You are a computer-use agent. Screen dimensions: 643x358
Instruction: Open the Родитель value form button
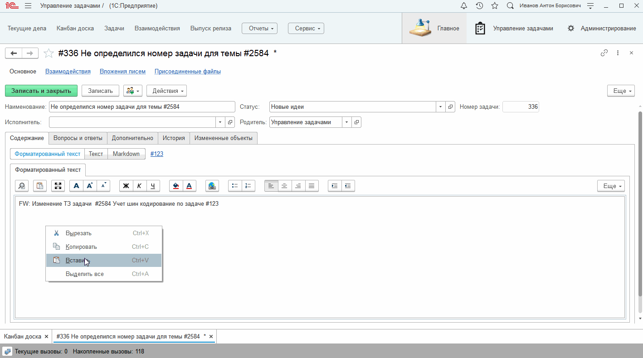[x=356, y=122]
